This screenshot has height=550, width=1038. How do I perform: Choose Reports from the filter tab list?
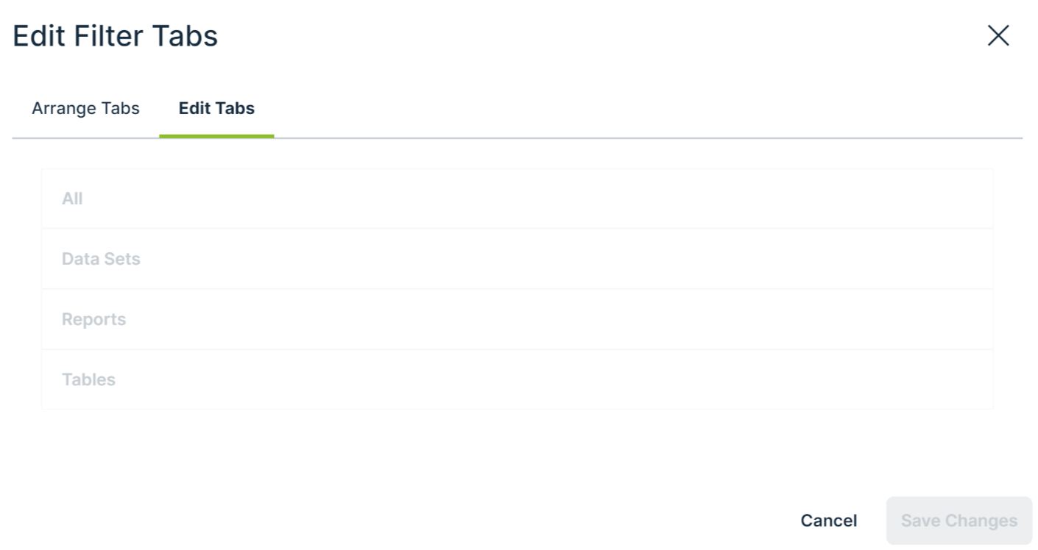93,319
